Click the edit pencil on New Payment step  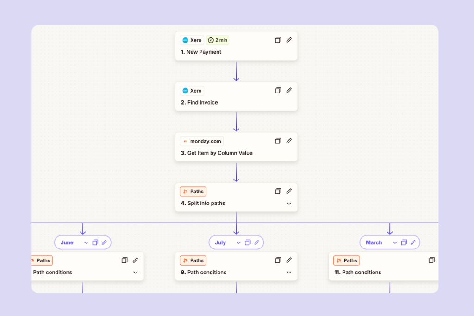[289, 40]
